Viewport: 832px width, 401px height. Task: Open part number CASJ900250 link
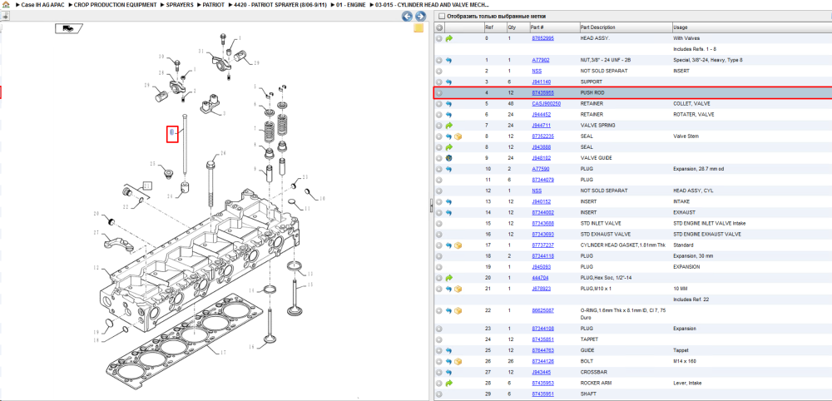tap(546, 103)
